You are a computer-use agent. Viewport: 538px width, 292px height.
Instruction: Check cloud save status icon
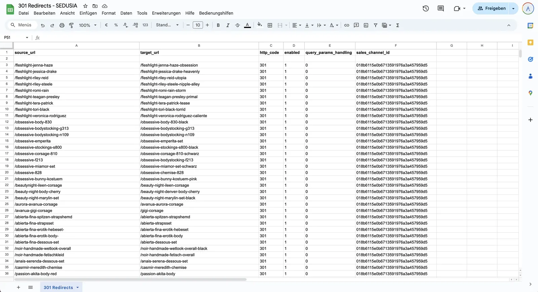tap(105, 6)
